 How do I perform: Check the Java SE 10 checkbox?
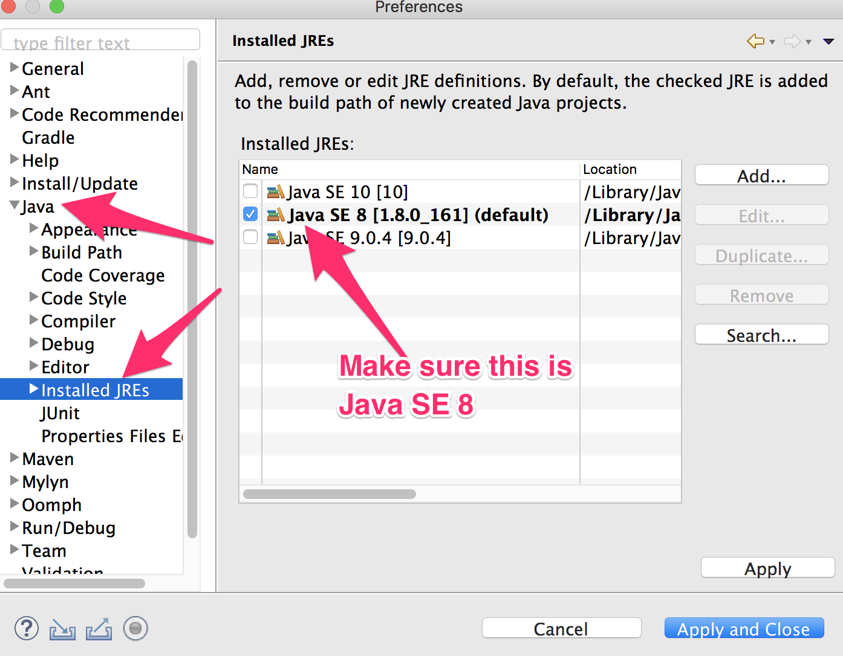point(250,191)
